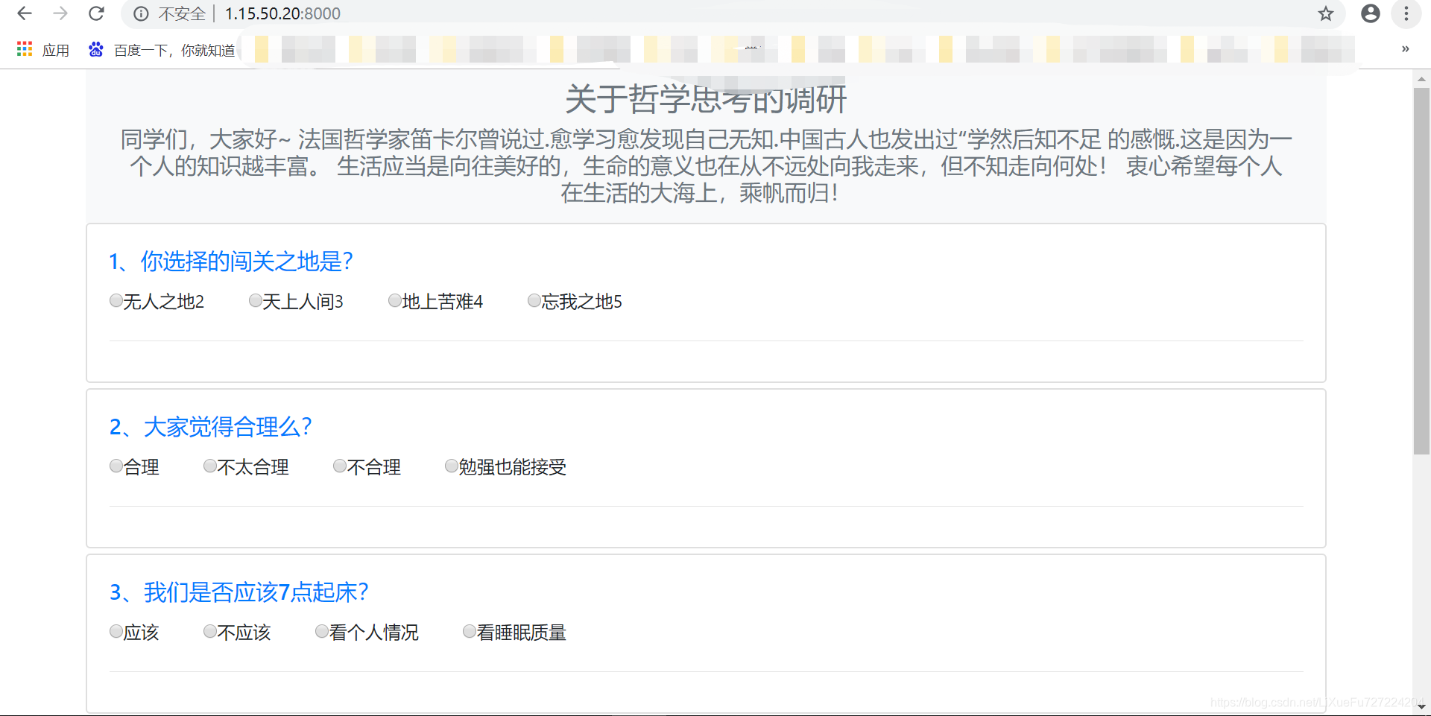Select radio option 忘我之地5
Screen dimensions: 1431x716
(534, 300)
